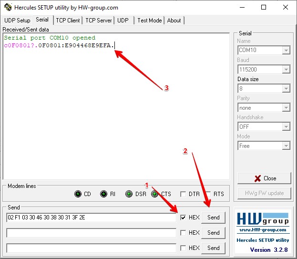297x259 pixels.
Task: Enable the DTR checkbox
Action: [184, 194]
